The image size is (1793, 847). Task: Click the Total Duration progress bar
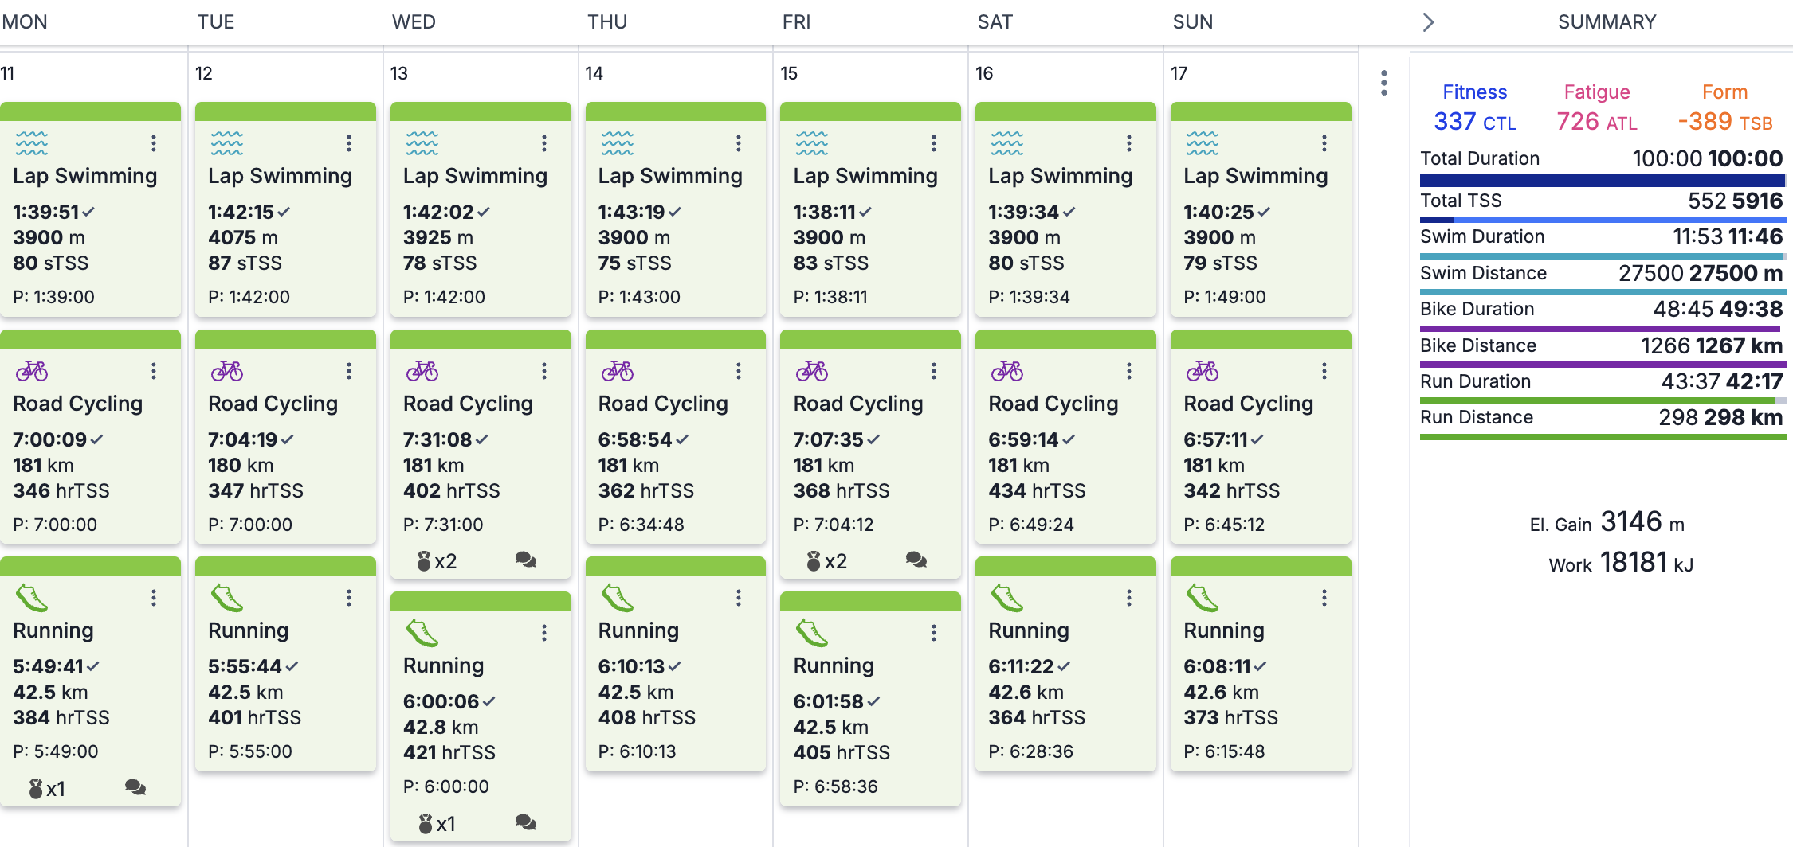1603,181
